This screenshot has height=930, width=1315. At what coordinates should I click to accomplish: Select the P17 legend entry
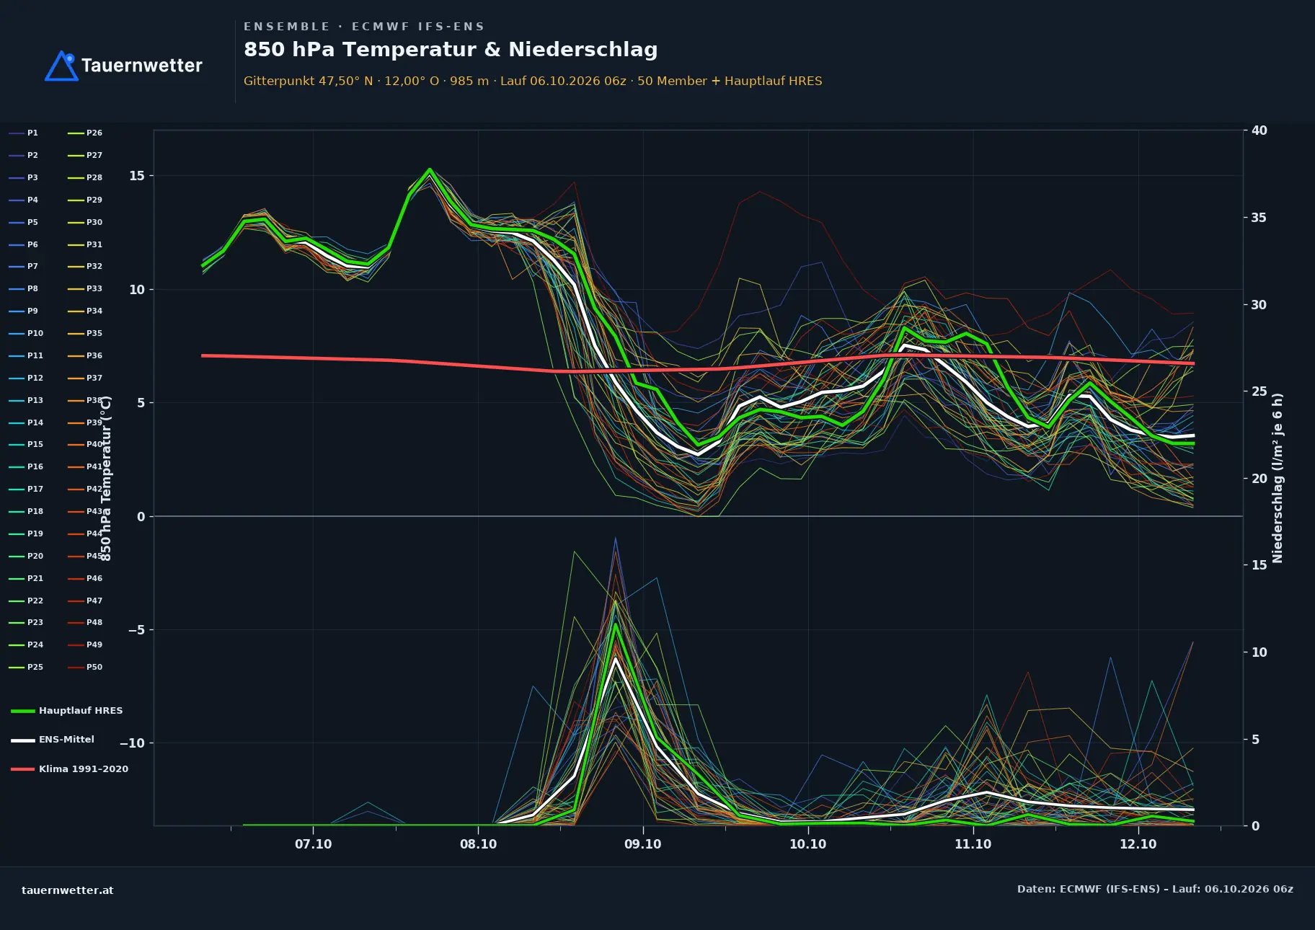coord(26,489)
